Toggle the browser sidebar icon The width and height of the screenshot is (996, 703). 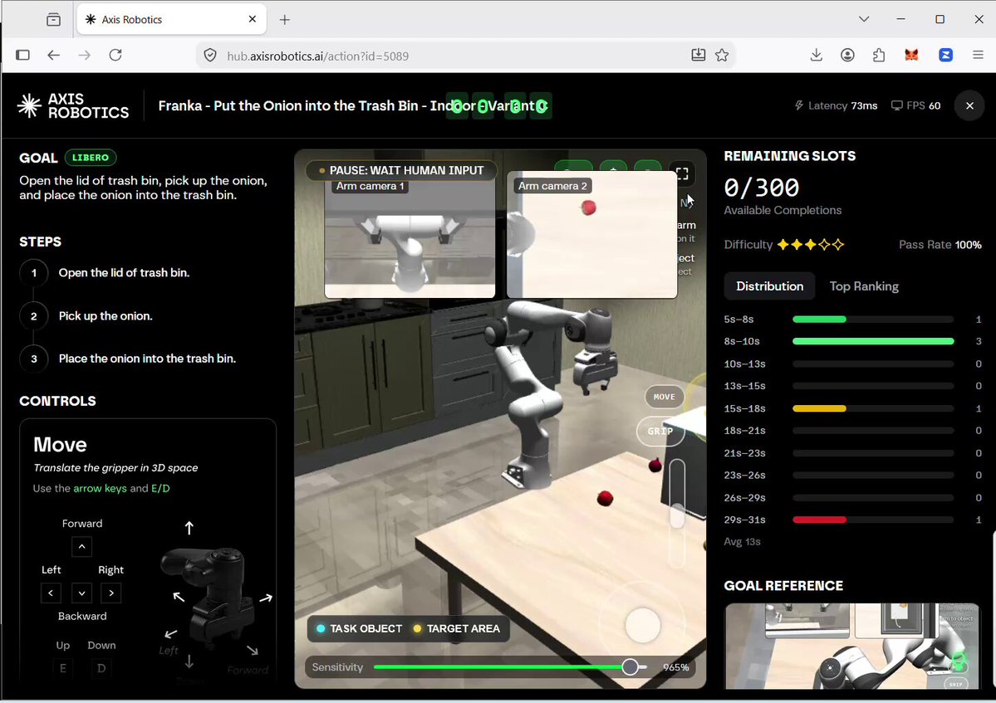(23, 56)
